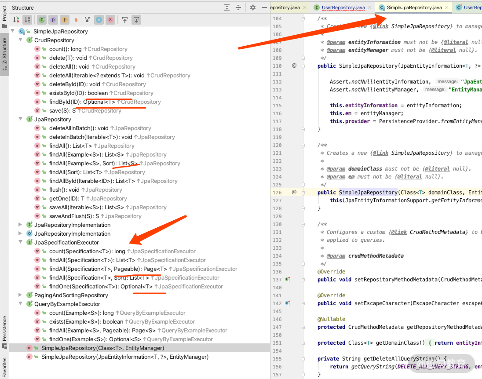The height and width of the screenshot is (379, 482).
Task: Toggle Sort by Visibility in Structure toolbar
Action: pos(16,20)
